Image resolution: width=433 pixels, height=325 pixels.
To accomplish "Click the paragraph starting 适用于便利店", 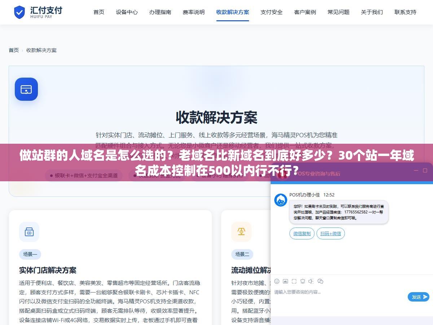I will (110, 302).
